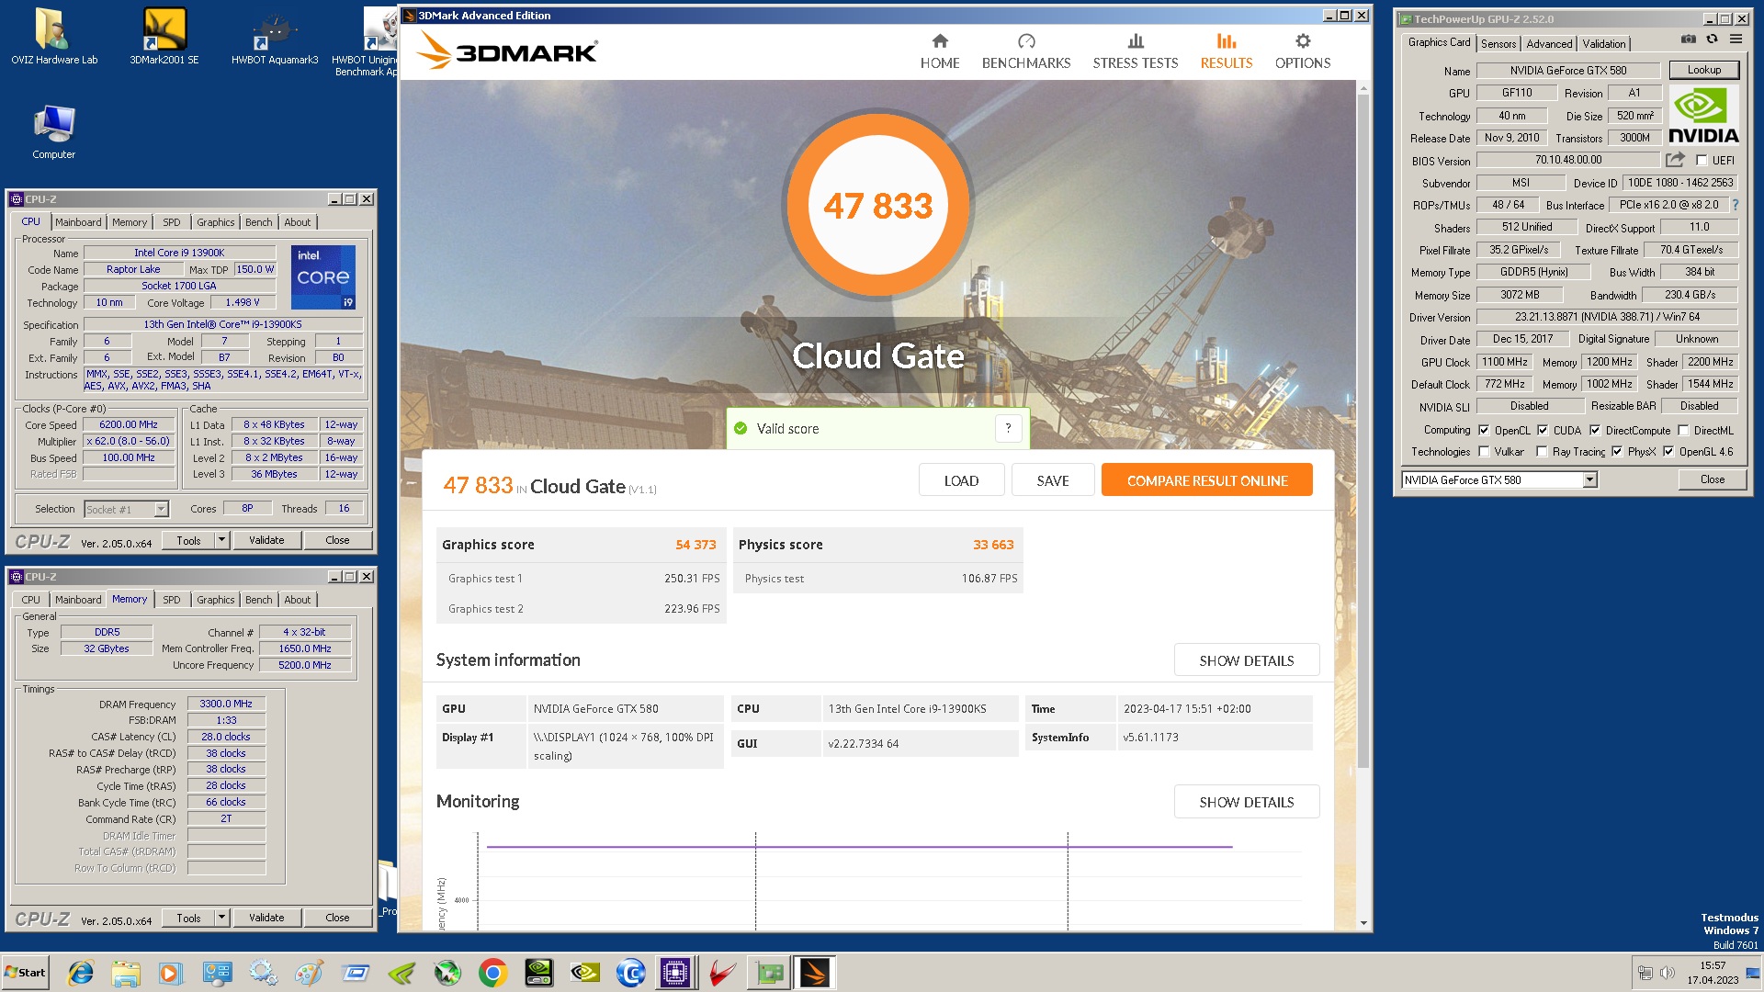This screenshot has height=992, width=1764.
Task: Show details for System information
Action: coord(1247,660)
